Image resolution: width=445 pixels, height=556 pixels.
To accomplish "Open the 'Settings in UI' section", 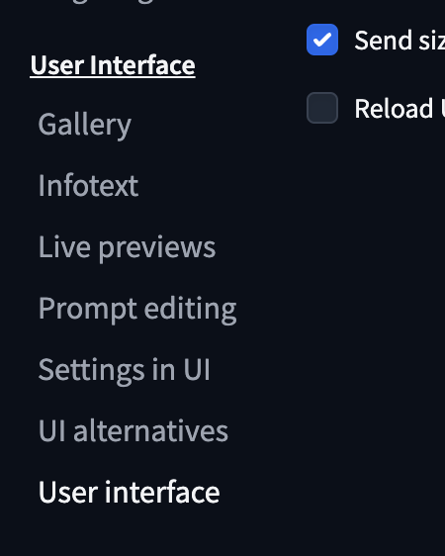I will pos(124,370).
